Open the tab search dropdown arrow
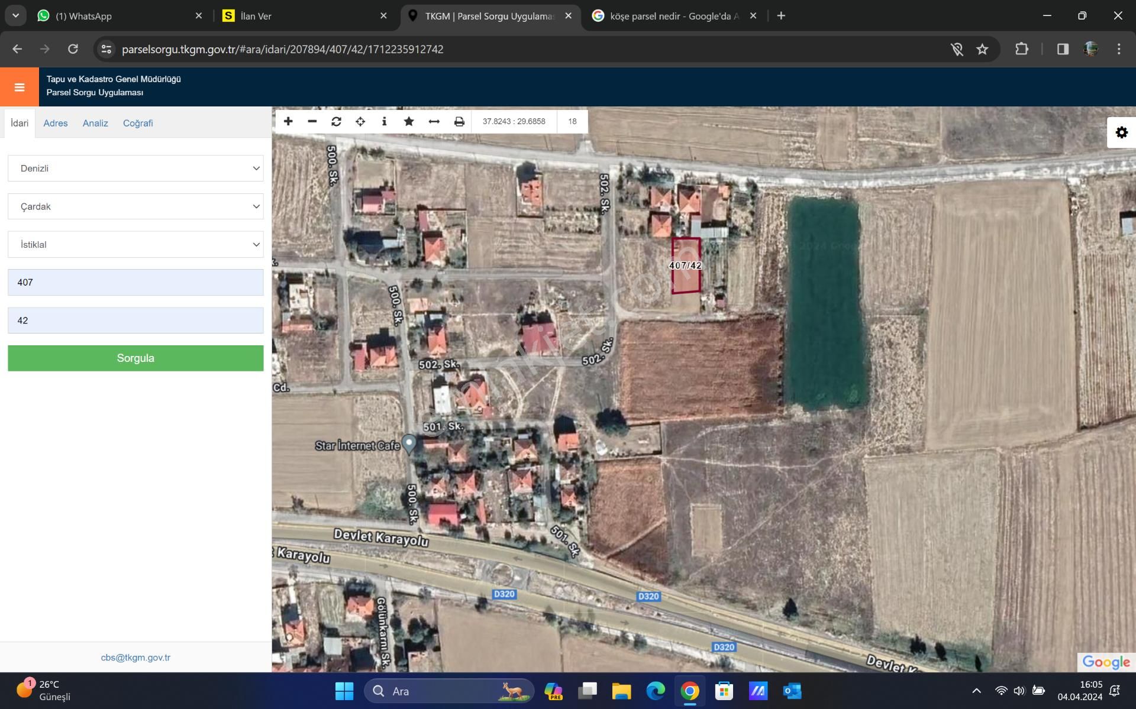 15,16
